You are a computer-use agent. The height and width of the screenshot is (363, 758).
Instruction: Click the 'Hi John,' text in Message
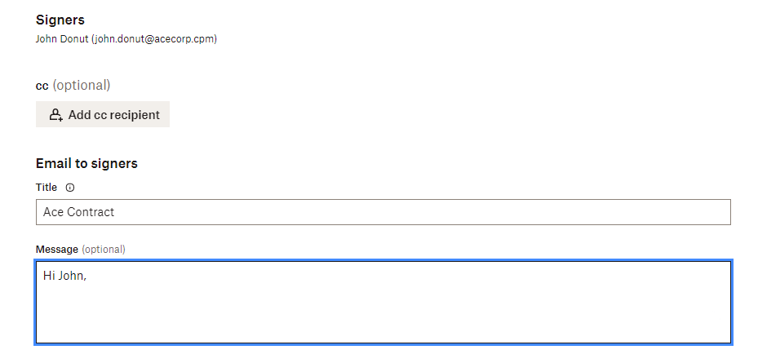(x=64, y=276)
